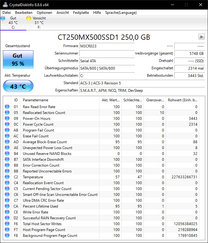Open the Optionen menu

point(44,13)
